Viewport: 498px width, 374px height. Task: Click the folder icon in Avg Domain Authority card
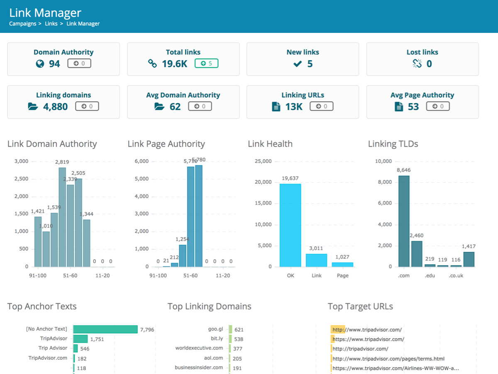pos(159,107)
